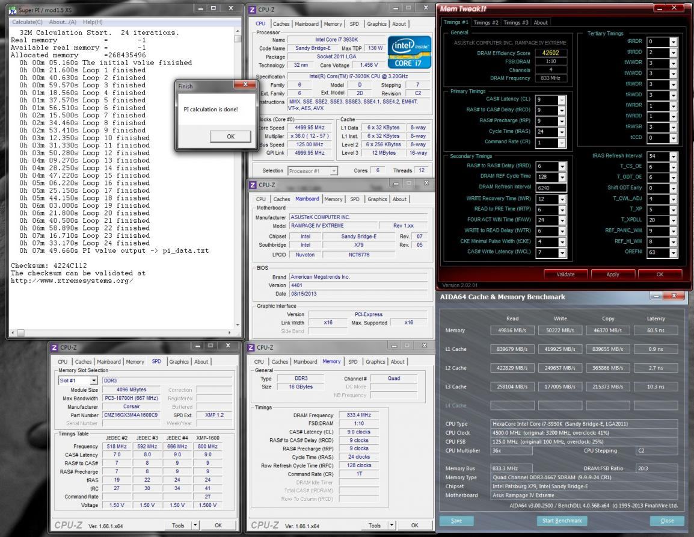Switch to Timings #3 tab in MemTweakIt
This screenshot has width=694, height=537.
[x=515, y=23]
